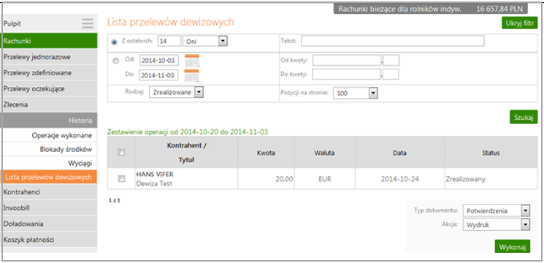Click the EUR currency cell
The width and height of the screenshot is (544, 263).
[325, 179]
